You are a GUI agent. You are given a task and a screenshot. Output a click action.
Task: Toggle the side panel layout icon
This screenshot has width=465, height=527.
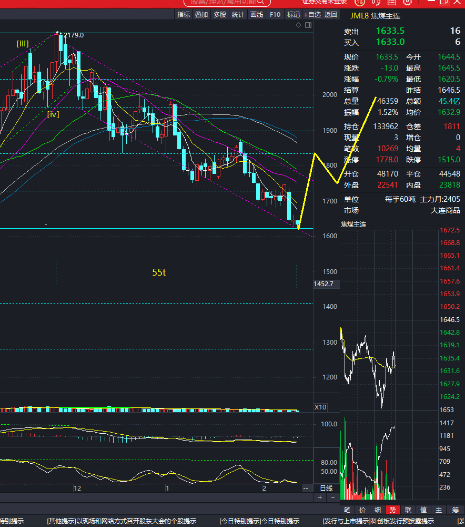[308, 25]
